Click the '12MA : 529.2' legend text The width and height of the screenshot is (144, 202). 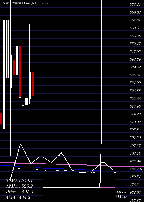pyautogui.click(x=19, y=186)
